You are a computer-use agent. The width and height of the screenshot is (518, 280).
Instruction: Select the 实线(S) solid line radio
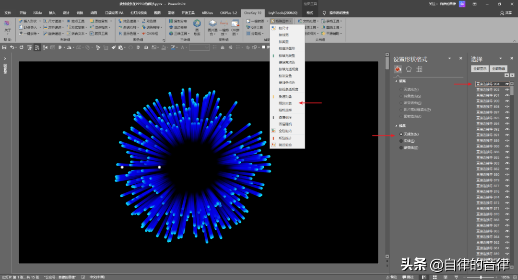tap(401, 141)
